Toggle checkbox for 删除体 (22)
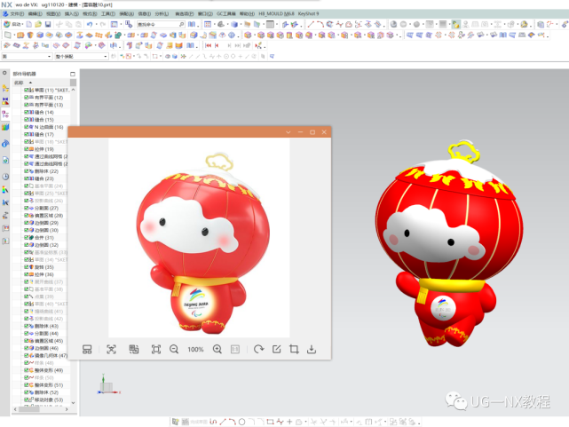The image size is (569, 427). [26, 171]
